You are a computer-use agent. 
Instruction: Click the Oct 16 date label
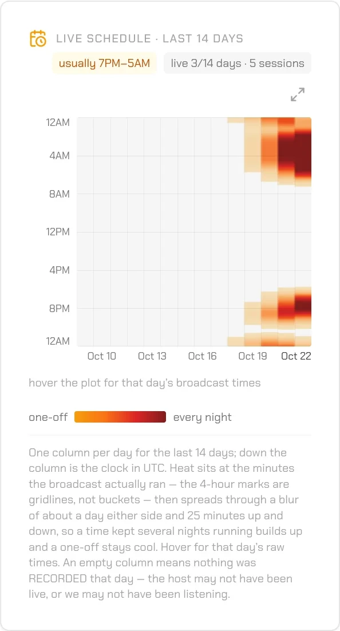point(202,356)
